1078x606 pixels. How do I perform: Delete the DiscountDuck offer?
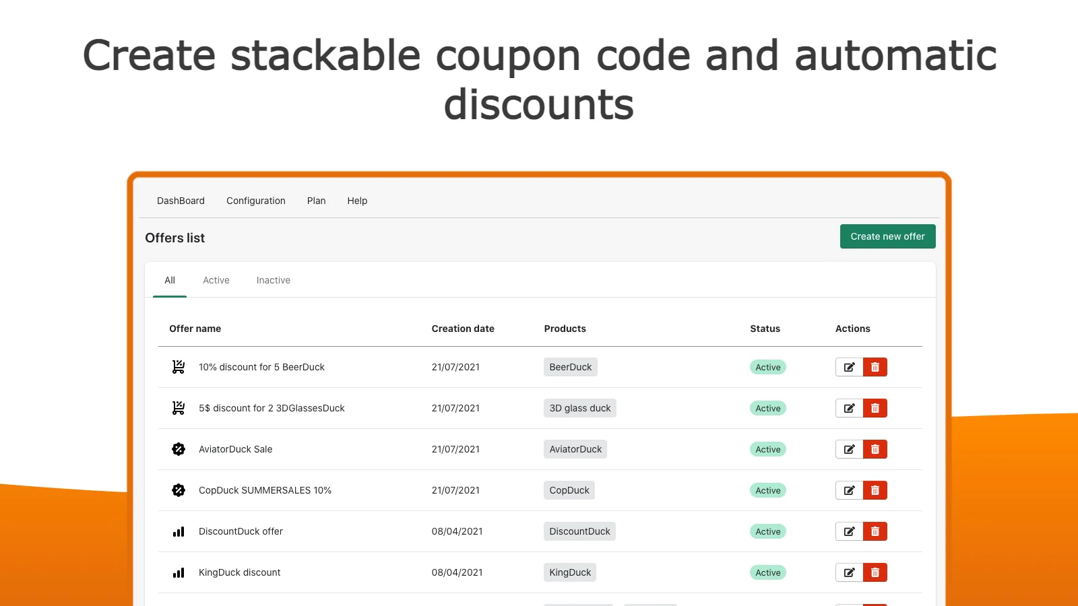(875, 531)
